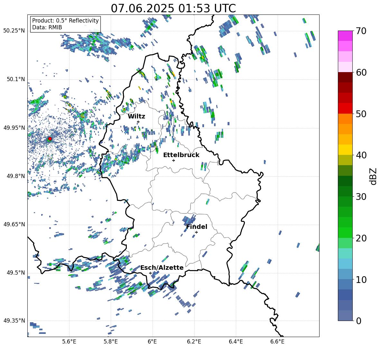Click the colorbar tick value 60

click(361, 72)
